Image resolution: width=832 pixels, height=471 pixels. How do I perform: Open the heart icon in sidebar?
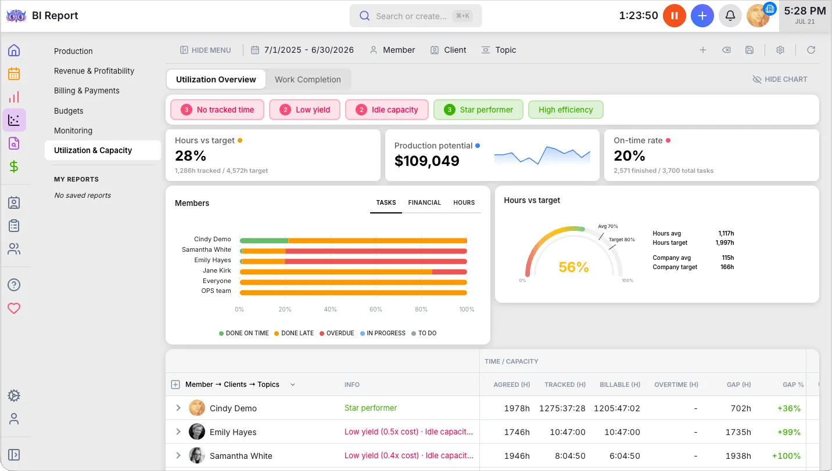point(14,308)
